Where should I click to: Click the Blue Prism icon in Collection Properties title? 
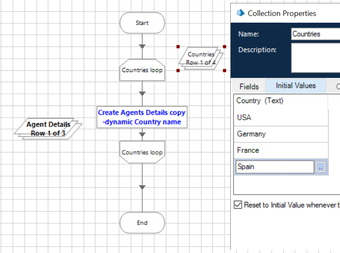pyautogui.click(x=240, y=13)
